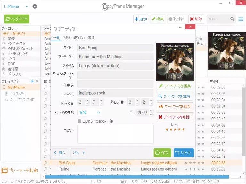Click the アーティスト field with Florence + the Machine
The width and height of the screenshot is (246, 184).
point(115,57)
